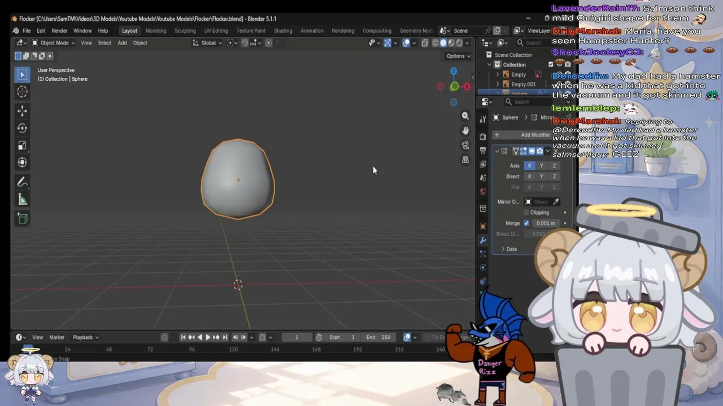Click the Merge distance 0.001 m field
The height and width of the screenshot is (406, 723).
[545, 223]
